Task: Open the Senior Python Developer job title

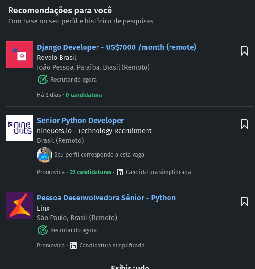Action: coord(80,121)
